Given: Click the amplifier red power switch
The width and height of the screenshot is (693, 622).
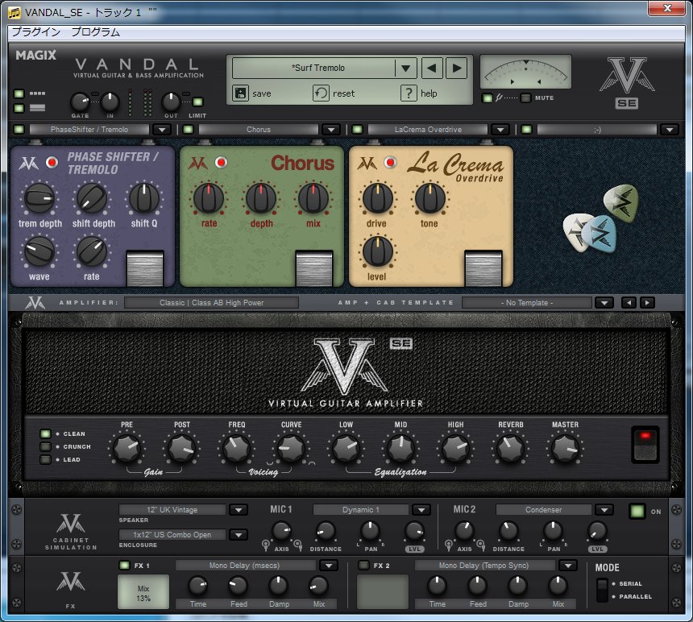Looking at the screenshot, I should [x=645, y=445].
